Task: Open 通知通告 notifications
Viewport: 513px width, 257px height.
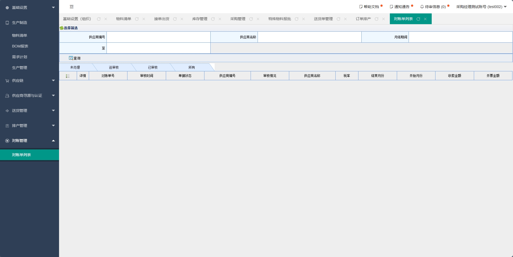Action: click(x=400, y=7)
